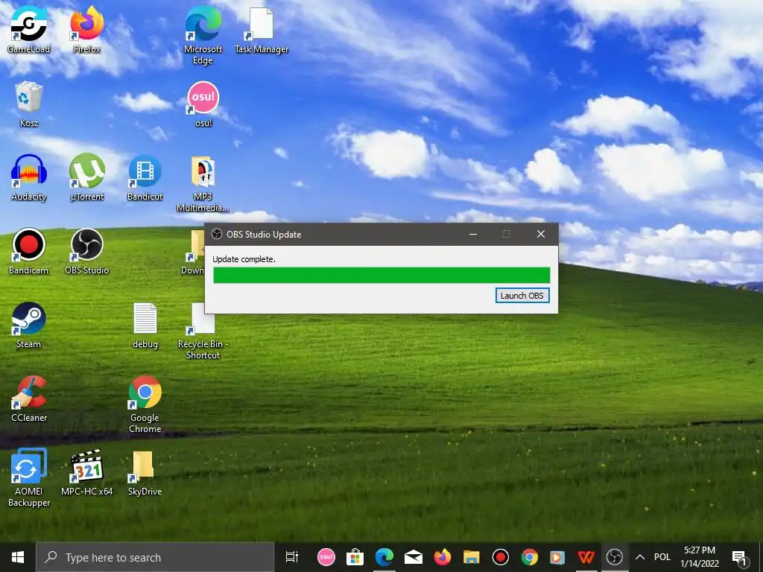
Task: Open Microsoft Store from the taskbar
Action: [x=355, y=557]
